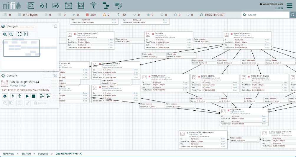Stop the selected process group
Viewport: 296px width, 157px height.
click(x=34, y=96)
